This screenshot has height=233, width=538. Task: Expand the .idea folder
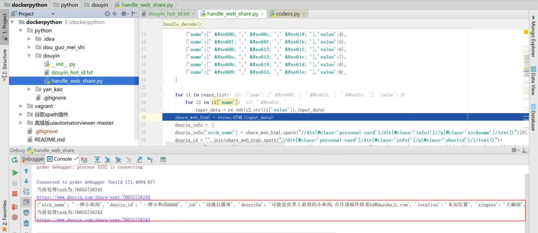(x=29, y=39)
